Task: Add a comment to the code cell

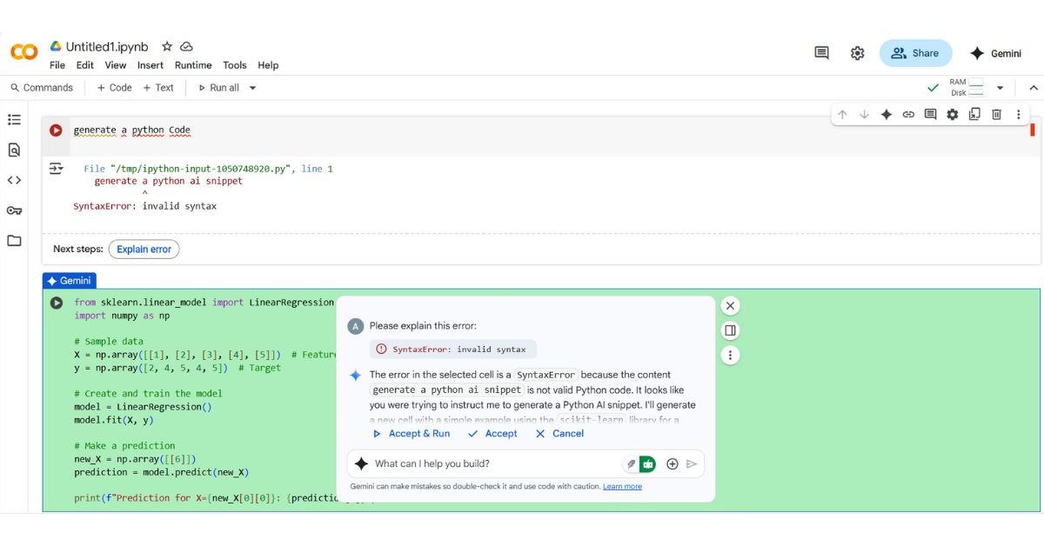Action: tap(931, 114)
